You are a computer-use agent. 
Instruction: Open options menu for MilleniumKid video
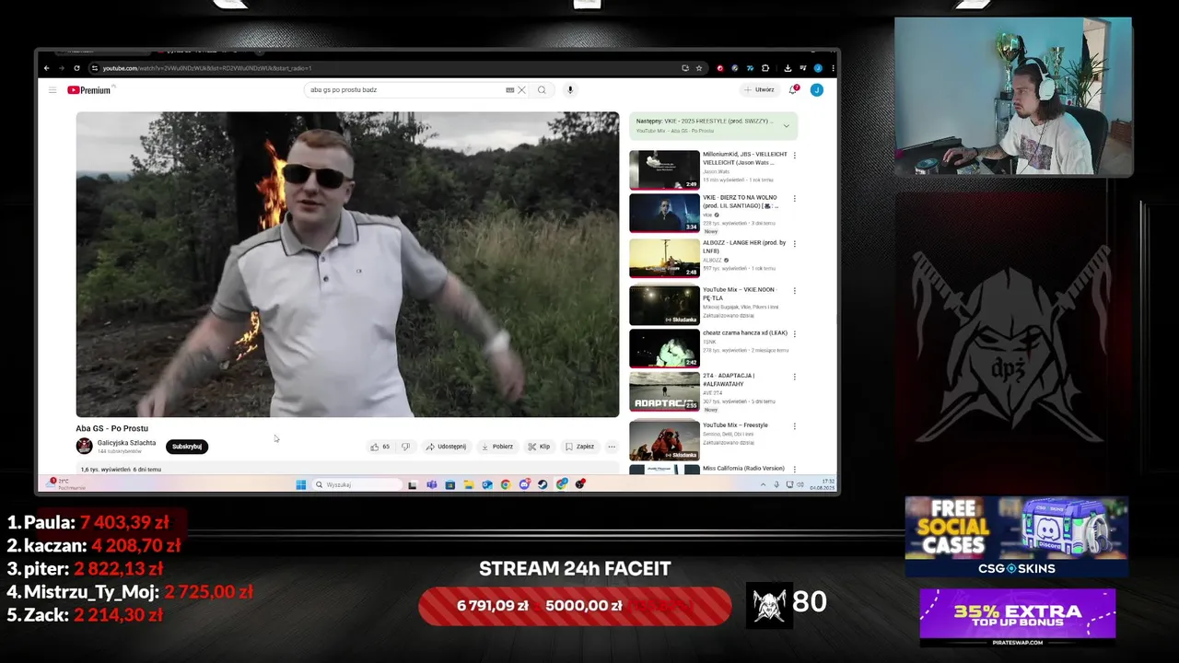(x=795, y=155)
